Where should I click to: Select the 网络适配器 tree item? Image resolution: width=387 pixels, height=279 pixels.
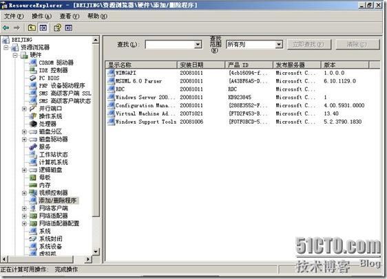pos(53,216)
